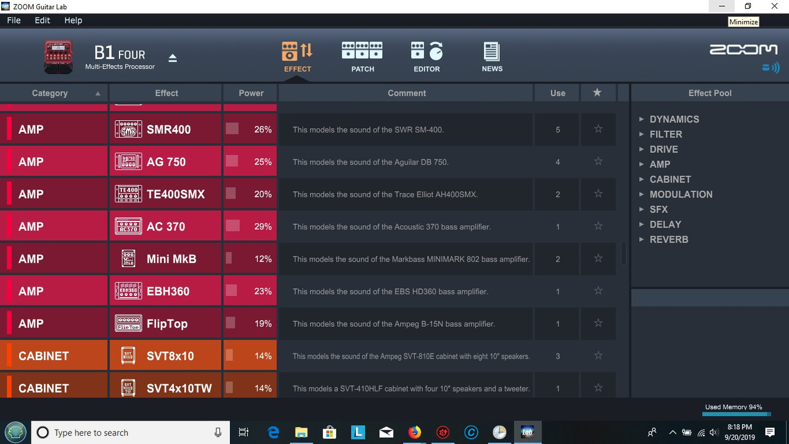Screen dimensions: 789x444
Task: Open Microsoft Edge from the taskbar
Action: point(273,432)
